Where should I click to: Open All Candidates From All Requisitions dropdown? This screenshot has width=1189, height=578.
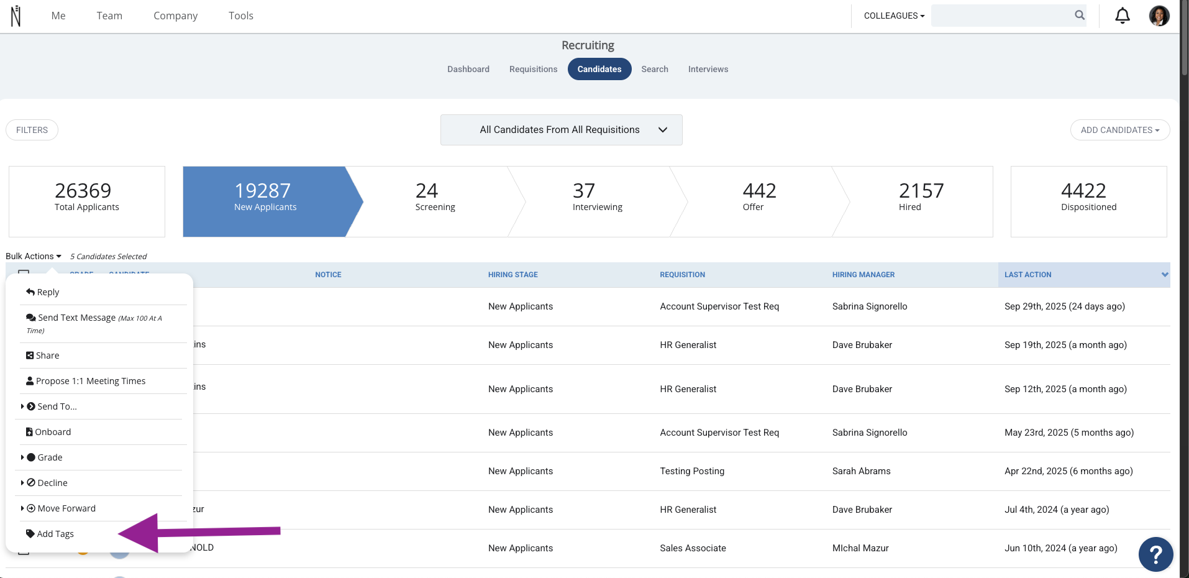coord(561,130)
